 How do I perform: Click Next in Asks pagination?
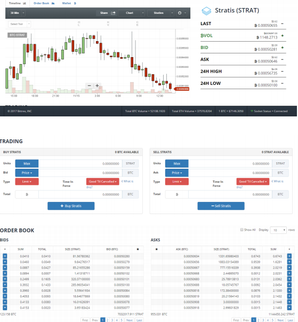[x=280, y=320]
